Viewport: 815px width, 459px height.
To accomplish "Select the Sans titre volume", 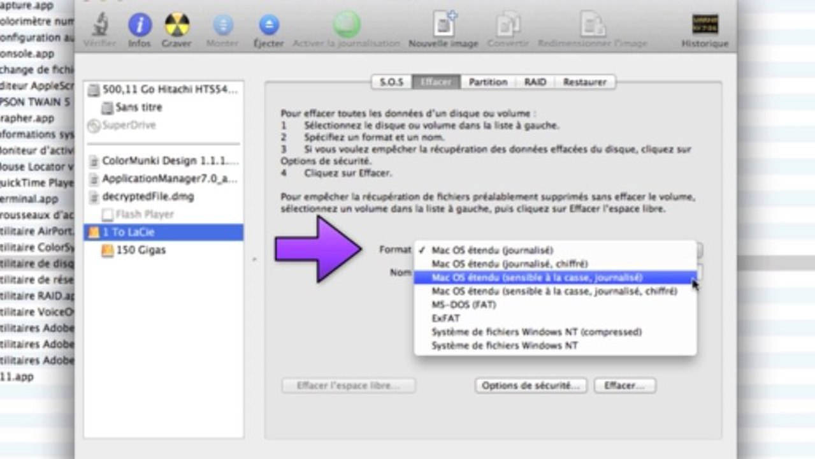I will pos(163,107).
